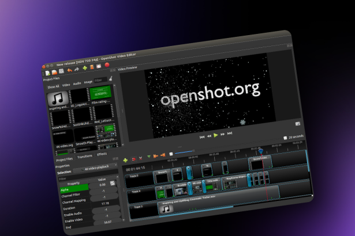Open Choose Profile filmstrip icon
The width and height of the screenshot is (355, 236).
(92, 67)
